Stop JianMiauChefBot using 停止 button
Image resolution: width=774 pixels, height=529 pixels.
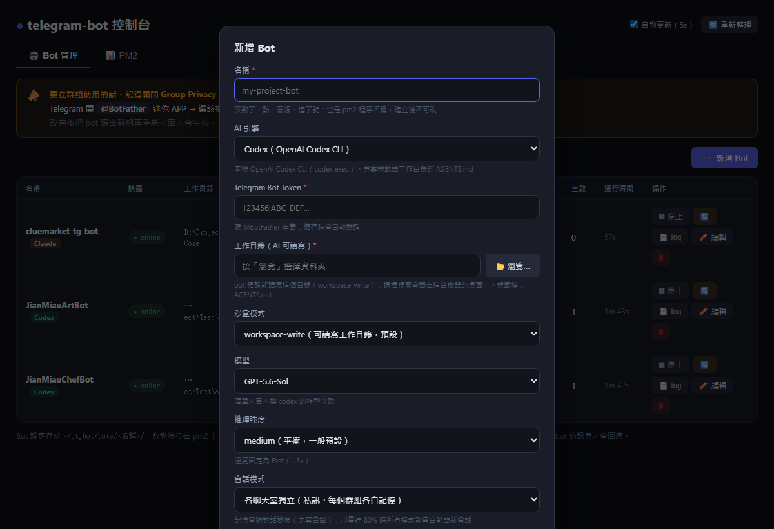(x=670, y=364)
